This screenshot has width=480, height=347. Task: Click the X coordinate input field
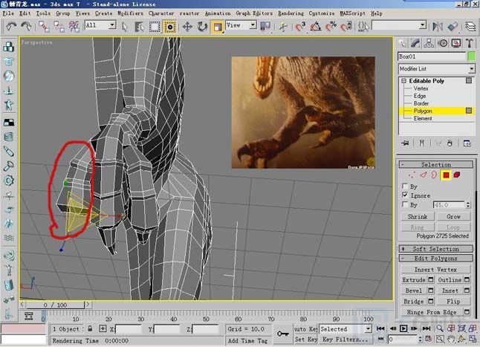tap(129, 329)
